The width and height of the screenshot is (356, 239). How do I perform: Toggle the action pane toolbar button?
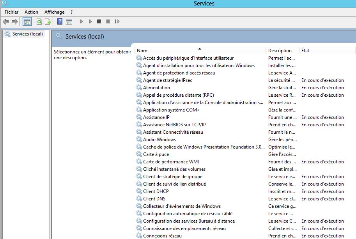click(x=69, y=21)
